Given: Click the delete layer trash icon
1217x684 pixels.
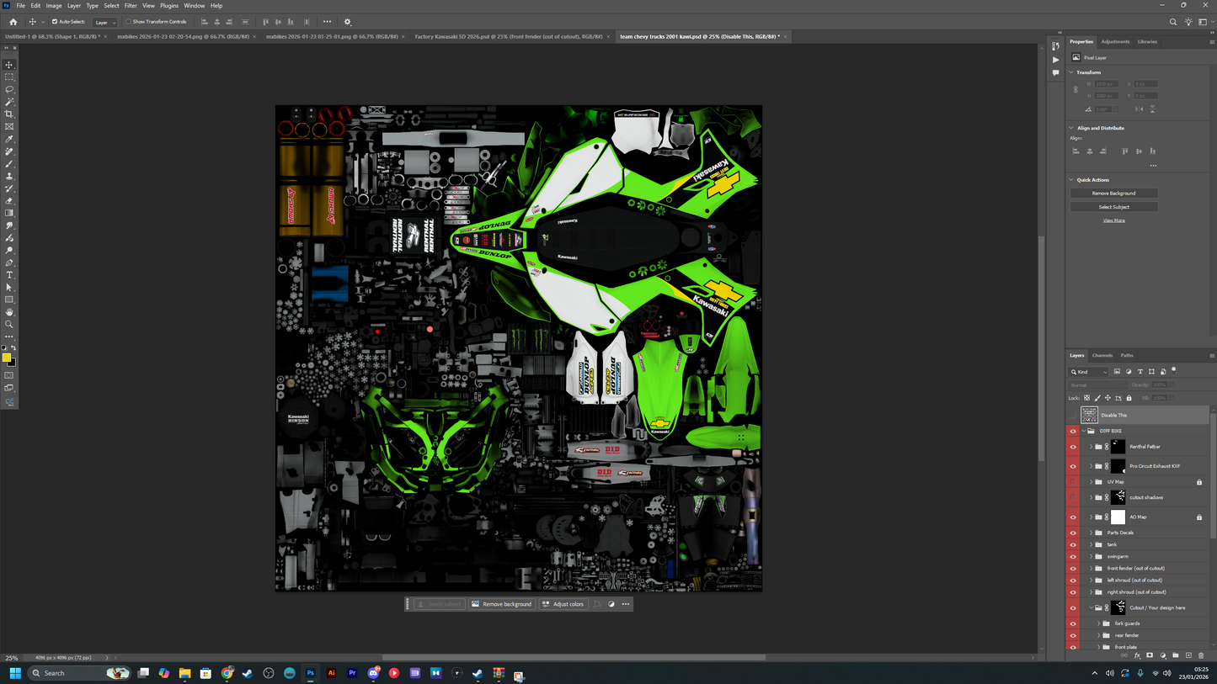Looking at the screenshot, I should tap(1201, 655).
